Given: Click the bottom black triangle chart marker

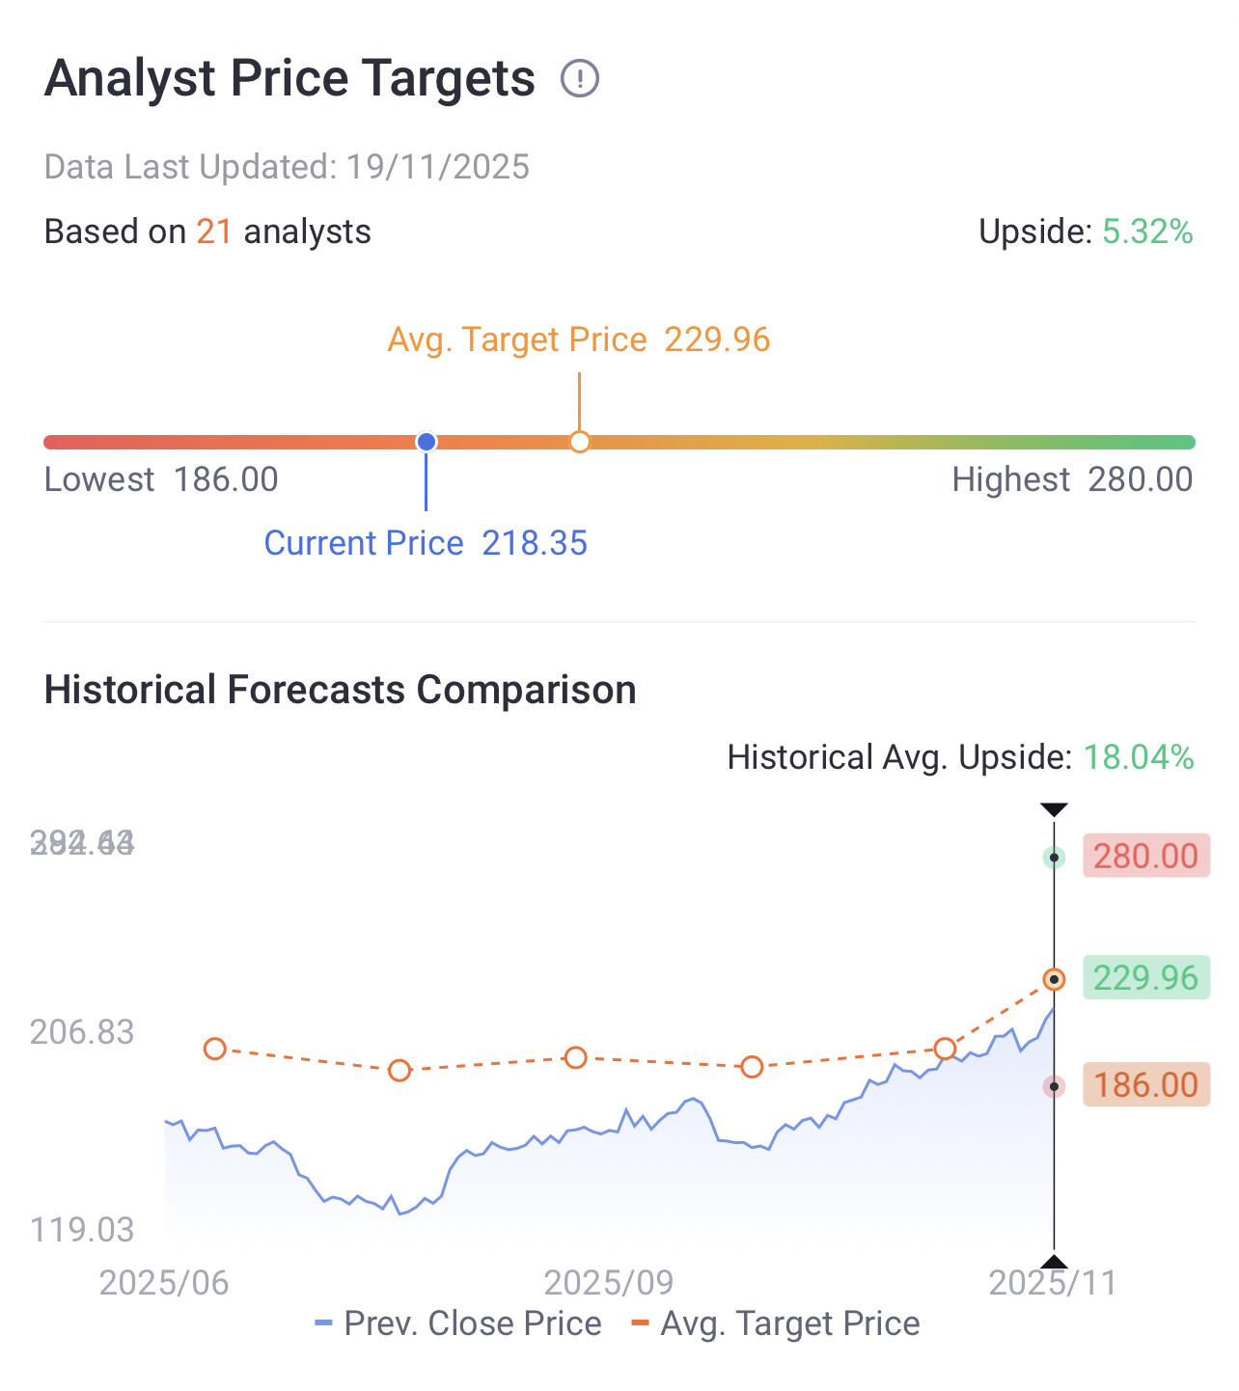Looking at the screenshot, I should [1054, 1262].
